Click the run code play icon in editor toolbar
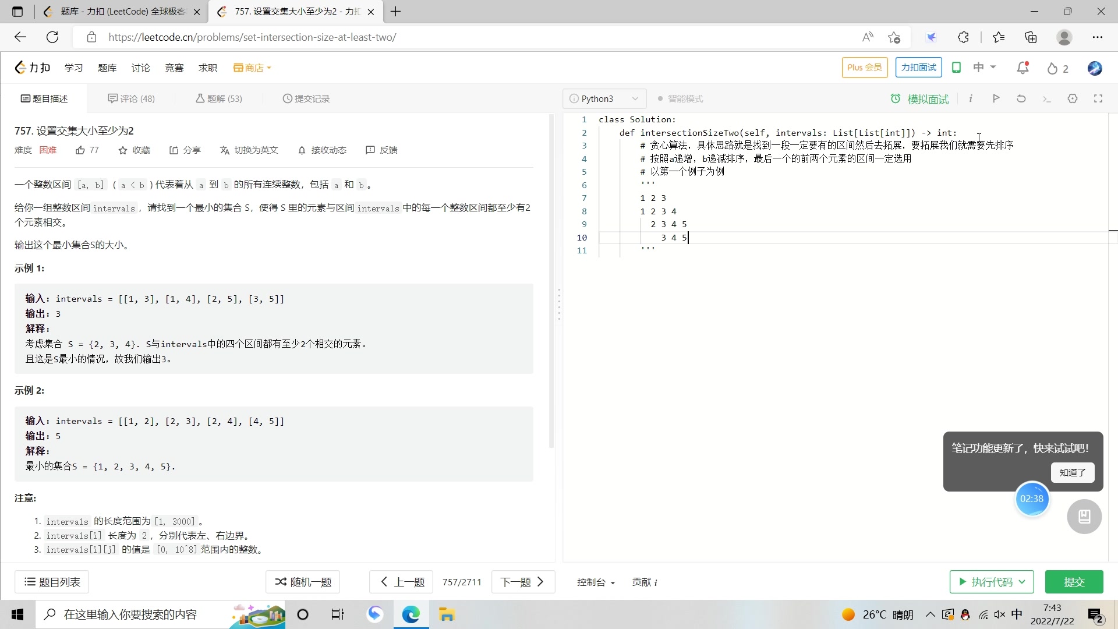The width and height of the screenshot is (1118, 629). (996, 98)
